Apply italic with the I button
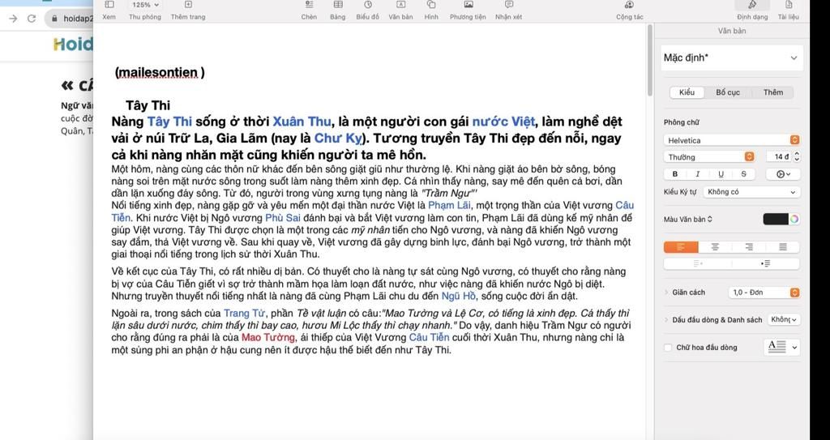This screenshot has width=830, height=440. 698,173
